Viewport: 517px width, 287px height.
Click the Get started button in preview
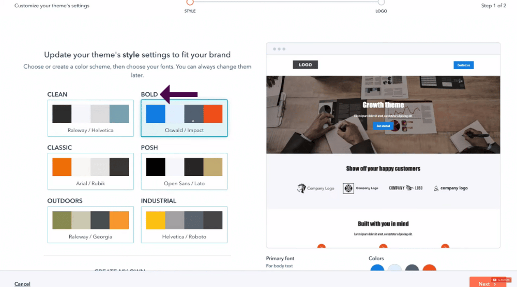coord(383,126)
